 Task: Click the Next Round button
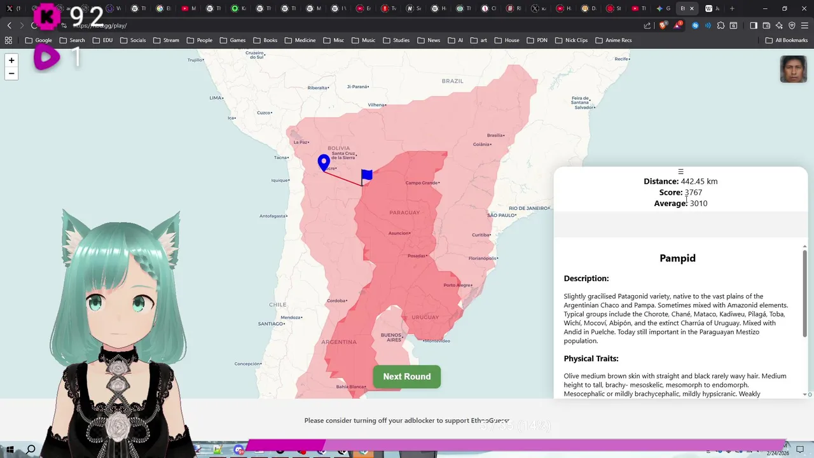tap(407, 377)
